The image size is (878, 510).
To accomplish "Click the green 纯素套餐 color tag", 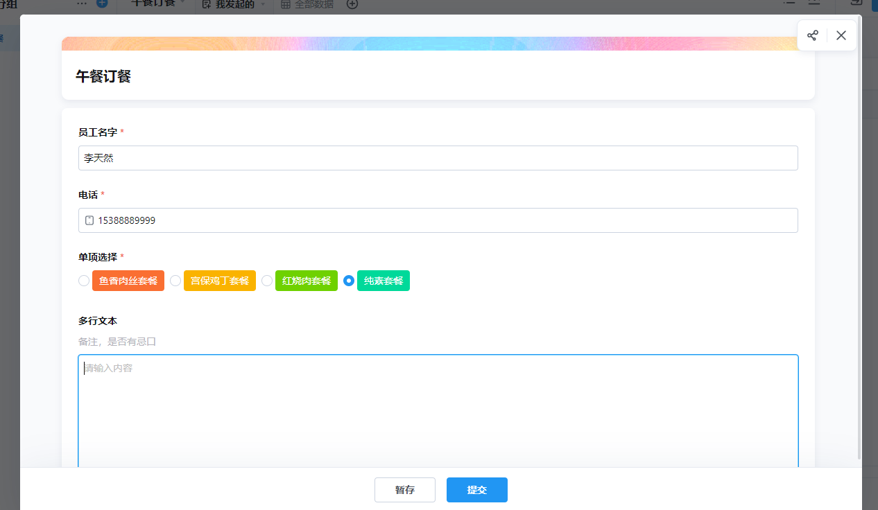I will pyautogui.click(x=383, y=281).
